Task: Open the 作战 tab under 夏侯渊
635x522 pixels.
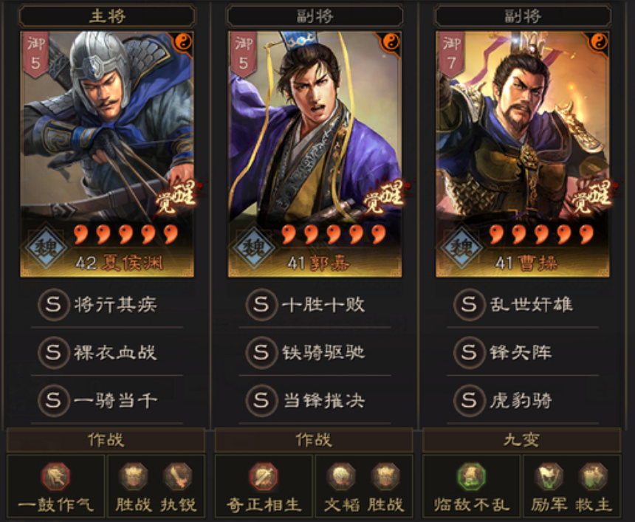Action: [x=106, y=440]
